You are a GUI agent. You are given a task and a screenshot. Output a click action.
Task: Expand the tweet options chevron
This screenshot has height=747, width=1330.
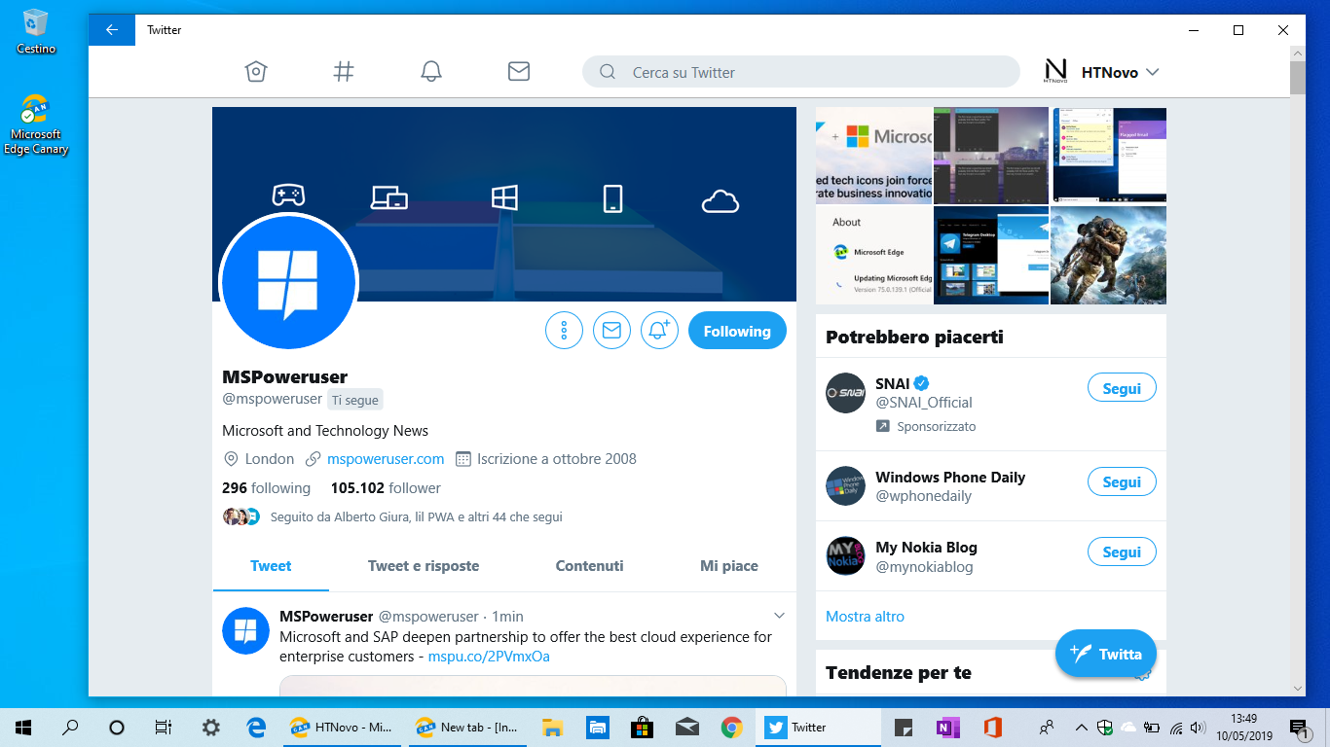(779, 616)
